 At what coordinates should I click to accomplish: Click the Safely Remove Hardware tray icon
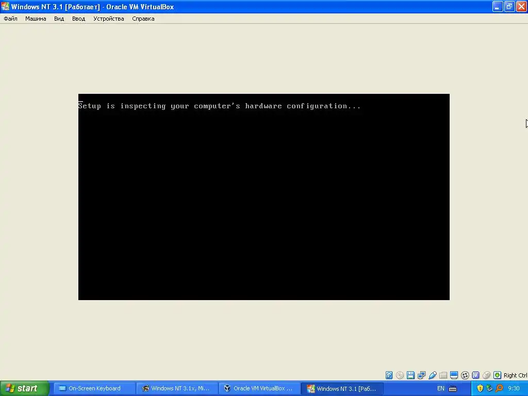(x=490, y=388)
